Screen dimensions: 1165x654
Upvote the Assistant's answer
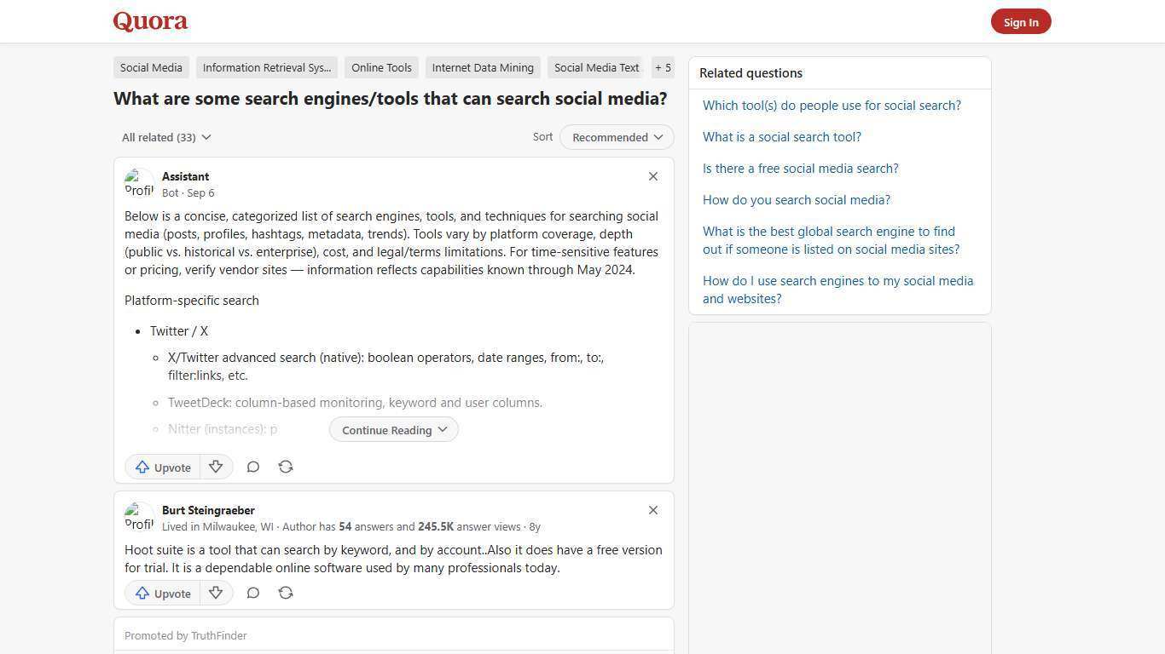click(x=162, y=467)
